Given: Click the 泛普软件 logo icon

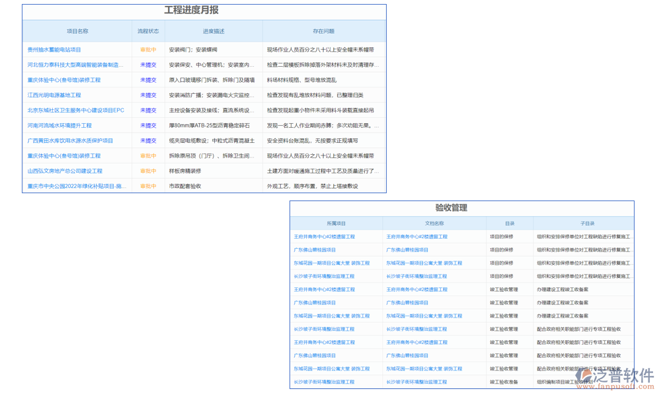Looking at the screenshot, I should coord(584,376).
